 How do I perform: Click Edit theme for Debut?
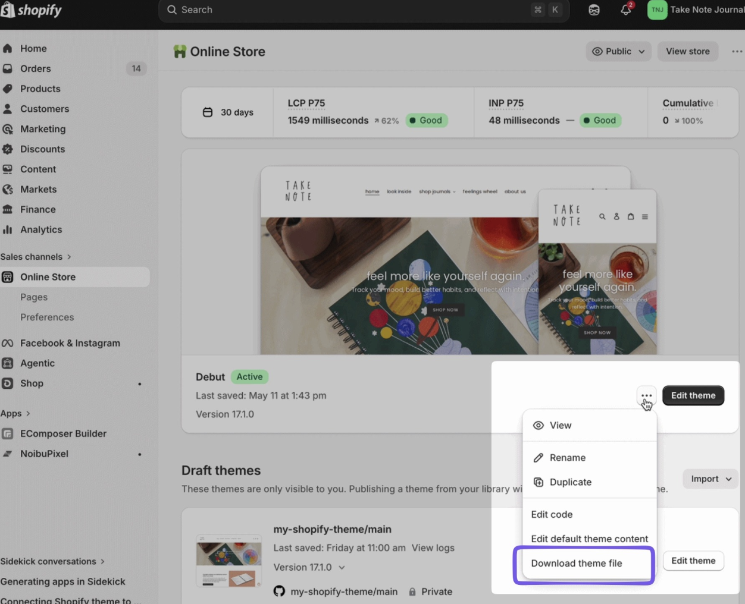(693, 396)
